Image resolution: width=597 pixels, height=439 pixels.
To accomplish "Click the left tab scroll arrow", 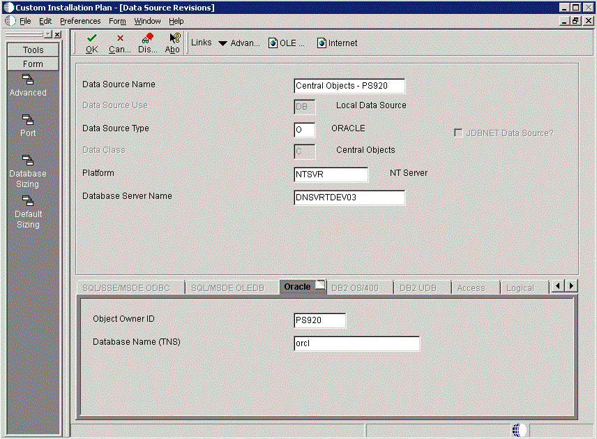I will click(x=558, y=286).
